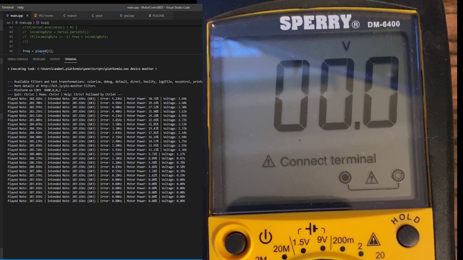Click the row showing Voltage 3.69V

97,99
